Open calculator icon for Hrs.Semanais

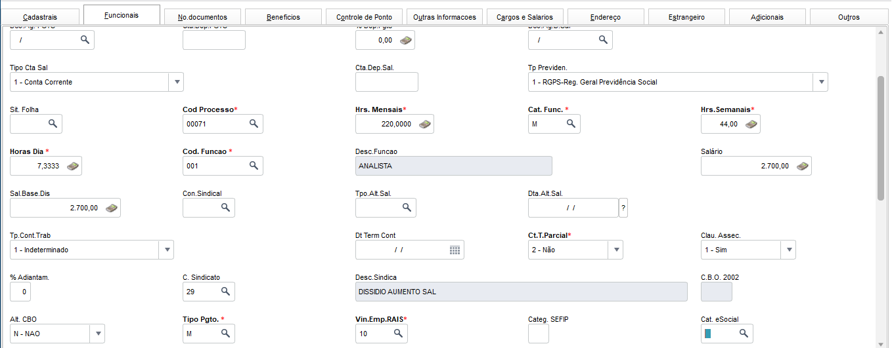point(751,124)
